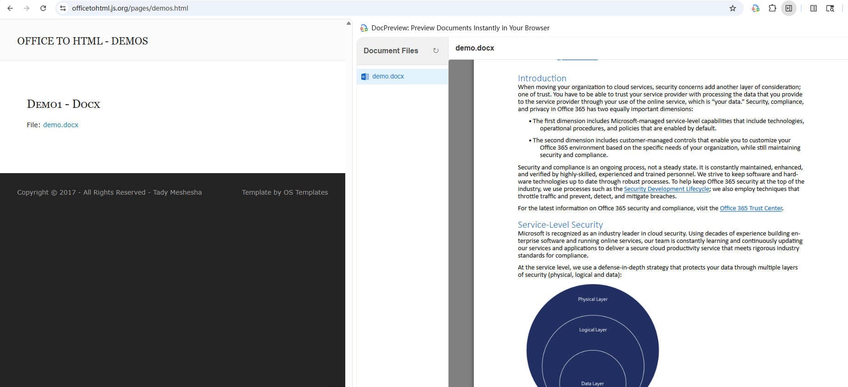
Task: Open the Extensions puzzle menu
Action: click(x=772, y=8)
